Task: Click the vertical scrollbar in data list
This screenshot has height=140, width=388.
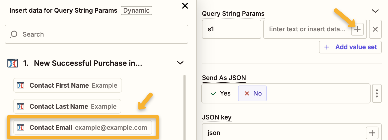Action: click(x=185, y=105)
